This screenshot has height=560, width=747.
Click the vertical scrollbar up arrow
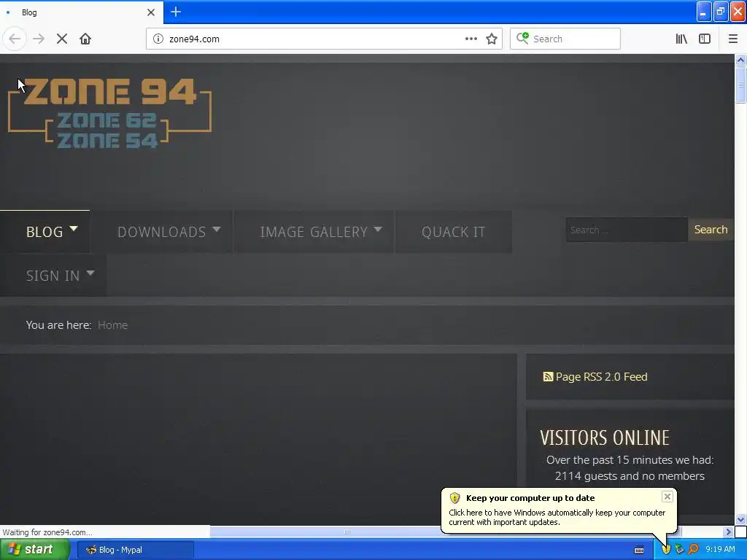[x=740, y=60]
